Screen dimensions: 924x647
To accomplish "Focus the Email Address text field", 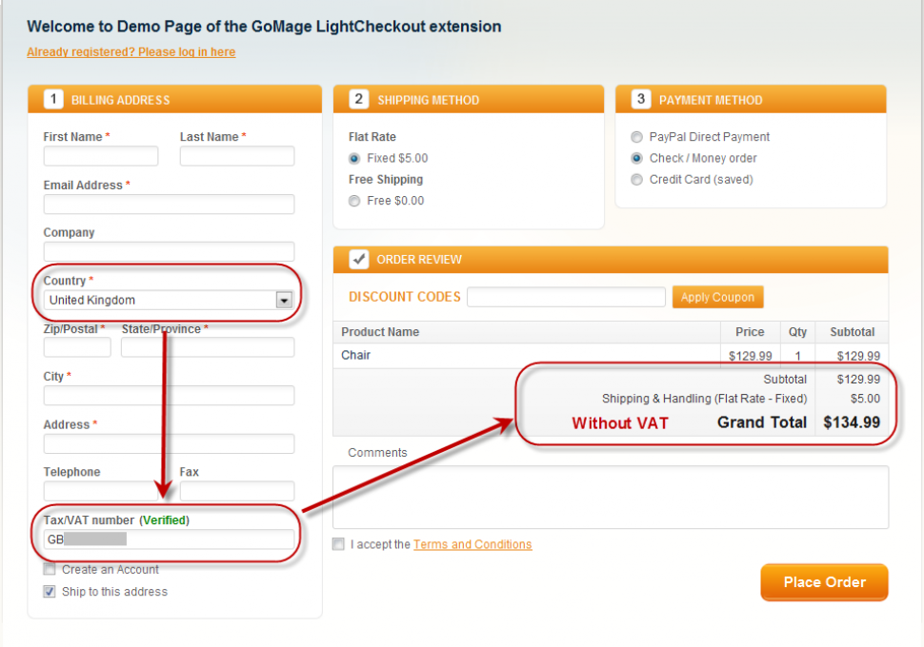I will 169,205.
